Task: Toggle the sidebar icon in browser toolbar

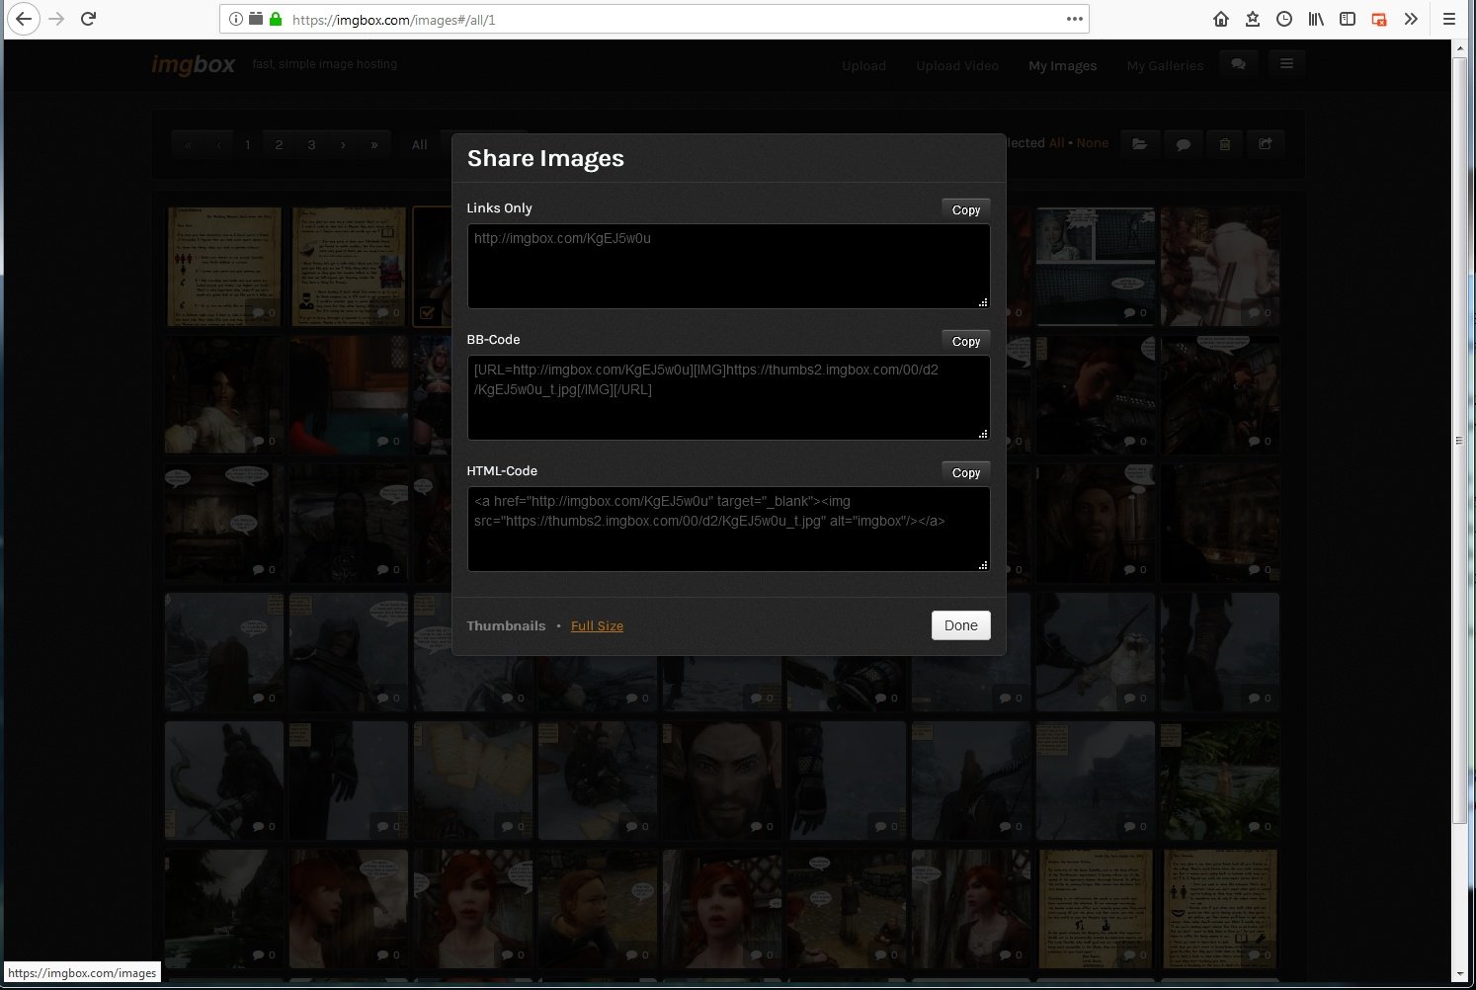Action: point(1348,19)
